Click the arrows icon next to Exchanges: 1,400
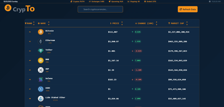Image resolution: width=224 pixels, height=107 pixels. (90, 1)
